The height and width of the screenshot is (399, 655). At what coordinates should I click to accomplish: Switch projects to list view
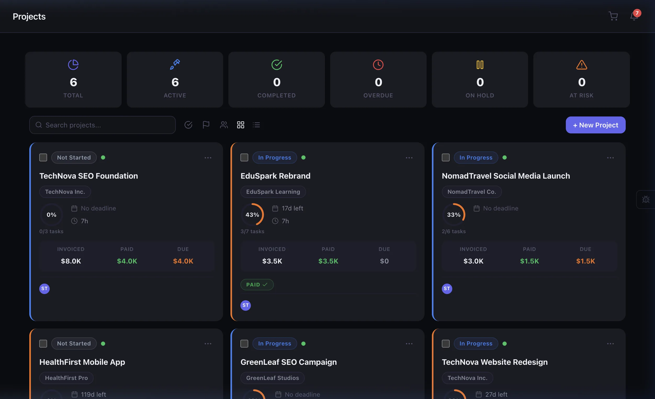pos(256,125)
